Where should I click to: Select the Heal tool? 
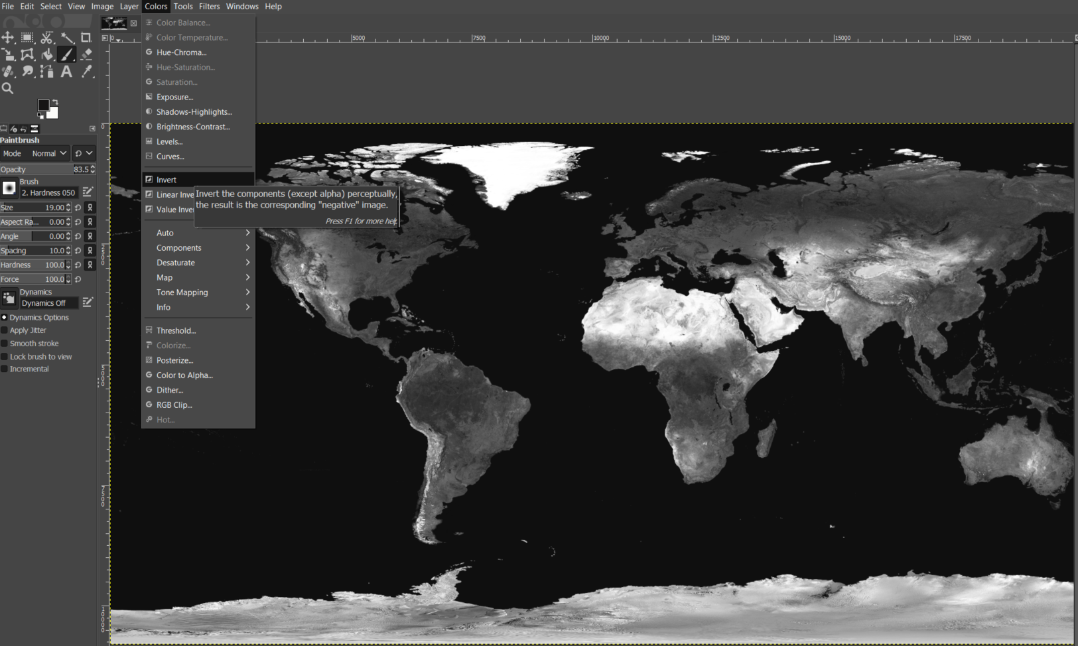8,72
